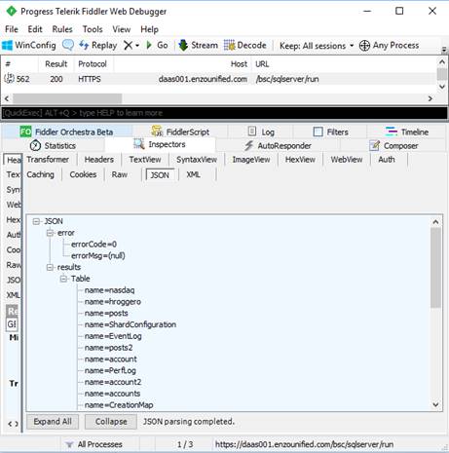The width and height of the screenshot is (449, 453).
Task: Open the File menu
Action: pos(12,29)
